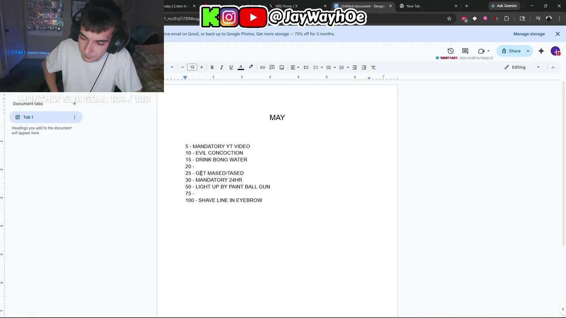Click the insert image icon
566x318 pixels.
[282, 67]
